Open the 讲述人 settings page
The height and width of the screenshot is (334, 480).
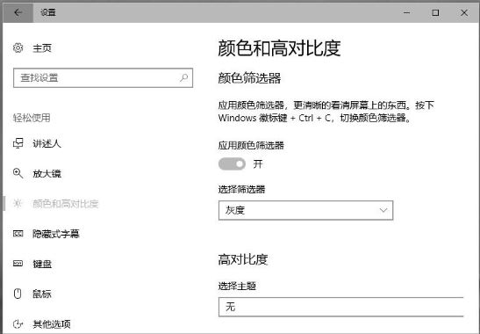point(47,143)
